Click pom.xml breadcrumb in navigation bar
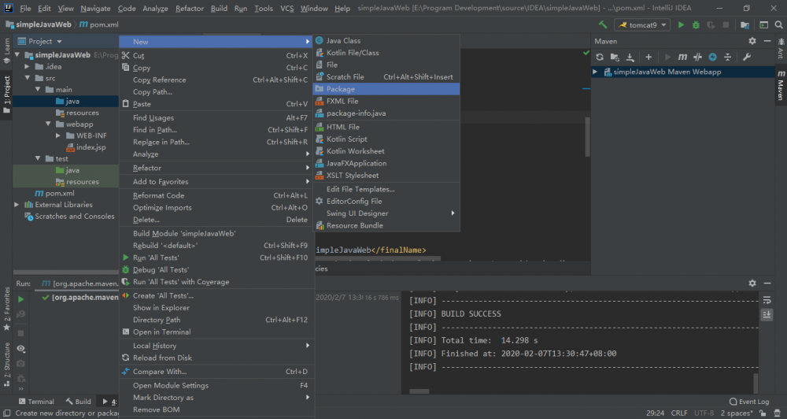Viewport: 787px width, 419px height. point(99,24)
